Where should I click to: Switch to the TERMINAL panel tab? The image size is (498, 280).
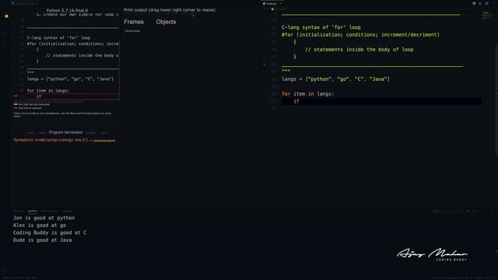click(68, 211)
